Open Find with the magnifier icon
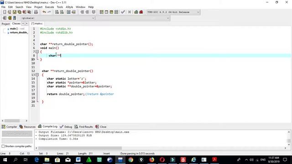This screenshot has width=292, height=164. point(57,12)
